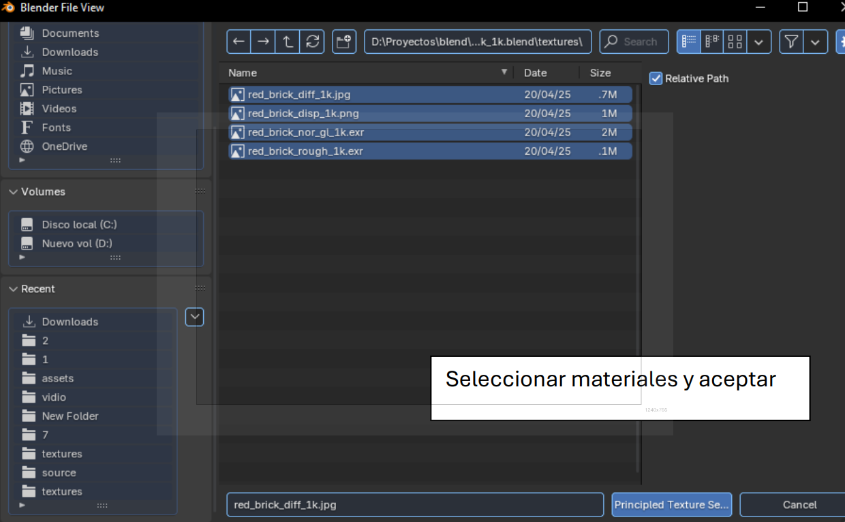Image resolution: width=845 pixels, height=522 pixels.
Task: Select vertical list display mode
Action: pyautogui.click(x=688, y=42)
